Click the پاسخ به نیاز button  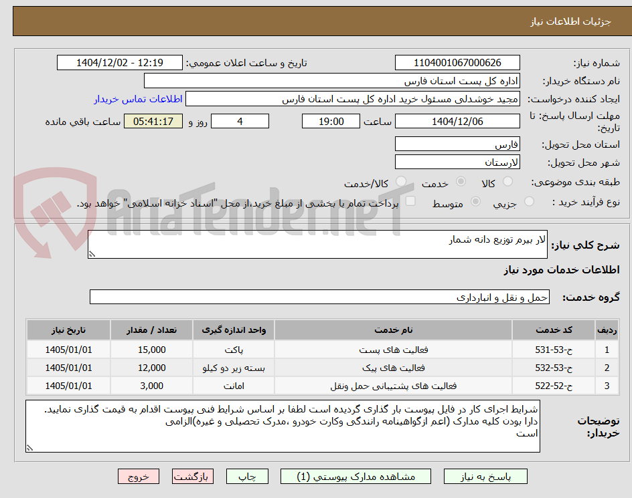click(485, 477)
